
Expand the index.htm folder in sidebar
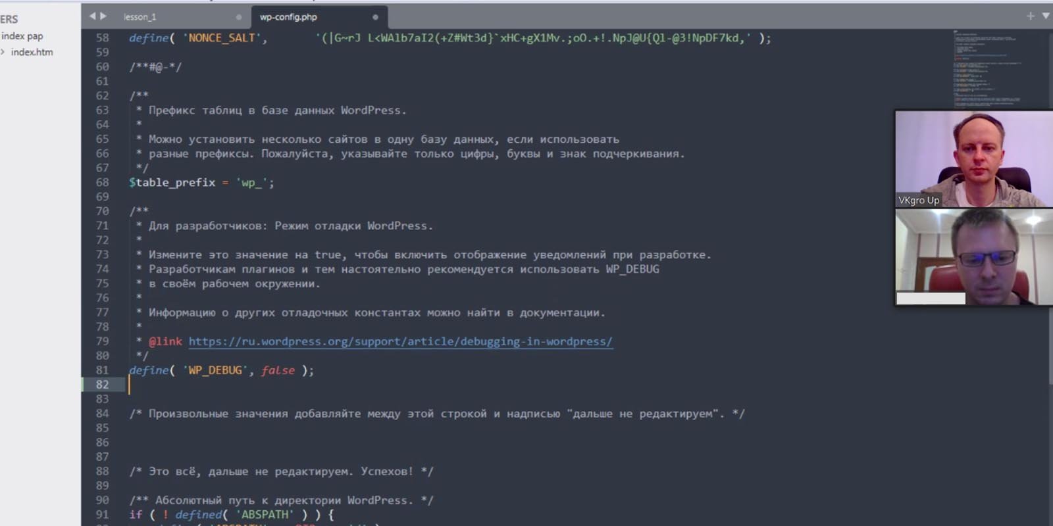(x=3, y=52)
